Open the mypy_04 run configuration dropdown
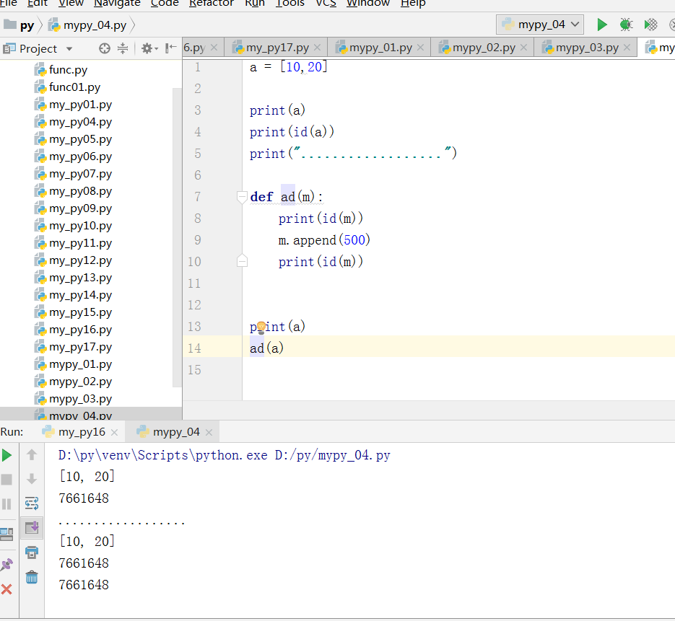675x621 pixels. (540, 25)
